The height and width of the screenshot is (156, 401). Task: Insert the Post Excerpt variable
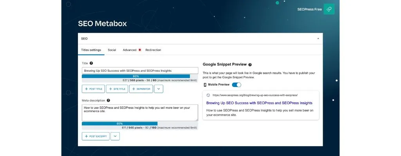96,136
